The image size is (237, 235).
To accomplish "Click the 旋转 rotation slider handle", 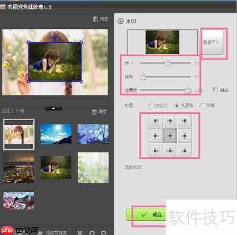I will 143,77.
